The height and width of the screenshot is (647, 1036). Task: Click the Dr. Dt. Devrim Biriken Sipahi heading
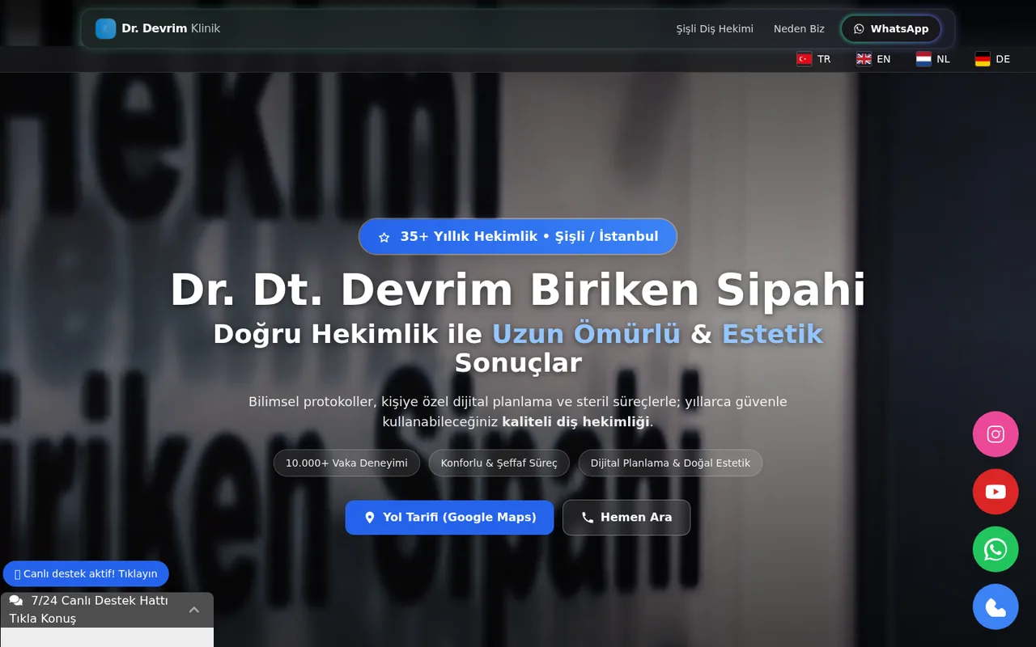click(x=518, y=290)
